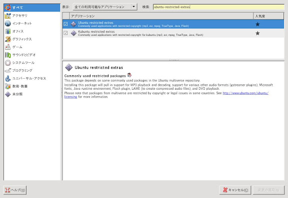Click the Kubuntu restricted extras row title
Viewport: 288px width, 198px height.
(x=96, y=32)
